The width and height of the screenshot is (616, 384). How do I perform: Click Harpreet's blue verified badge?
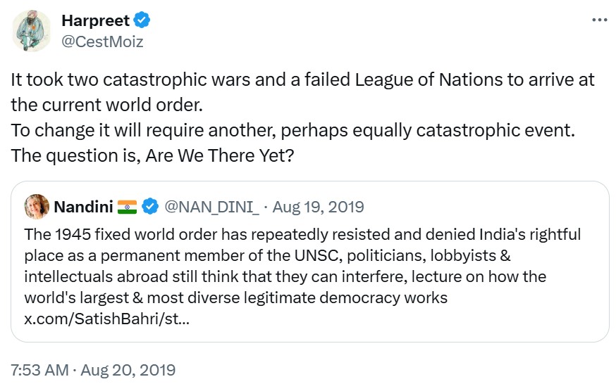coord(140,21)
